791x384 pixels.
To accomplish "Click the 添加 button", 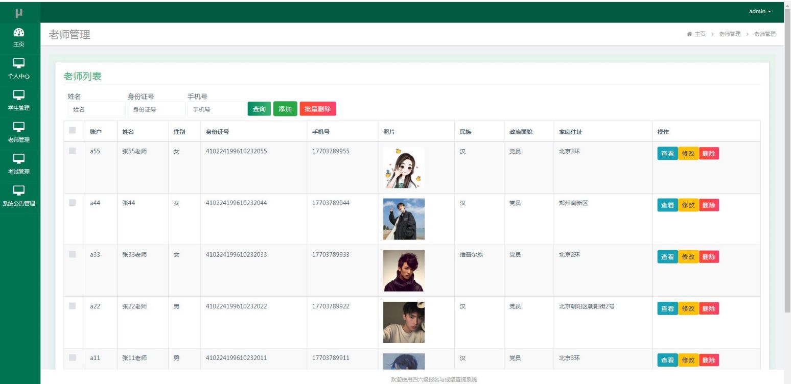I will [285, 109].
